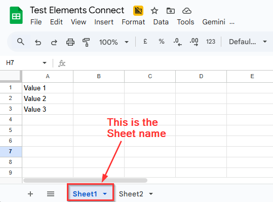Open the Gemini menu
Image resolution: width=273 pixels, height=202 pixels.
214,22
